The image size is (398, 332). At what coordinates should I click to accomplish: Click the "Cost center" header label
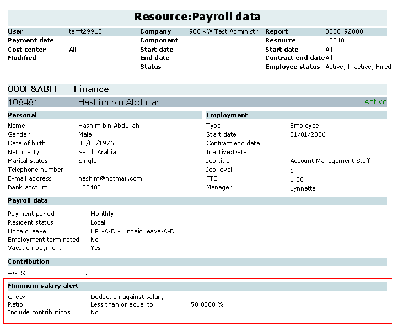tap(27, 50)
